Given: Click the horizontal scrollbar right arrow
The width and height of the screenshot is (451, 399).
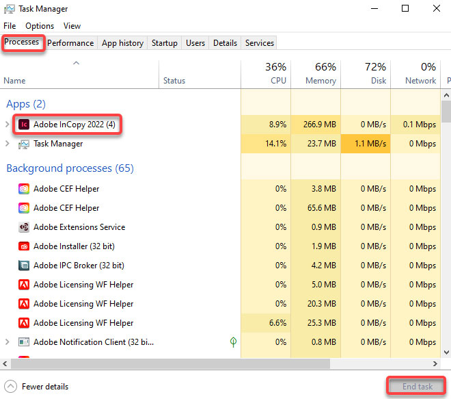Looking at the screenshot, I should [x=435, y=364].
